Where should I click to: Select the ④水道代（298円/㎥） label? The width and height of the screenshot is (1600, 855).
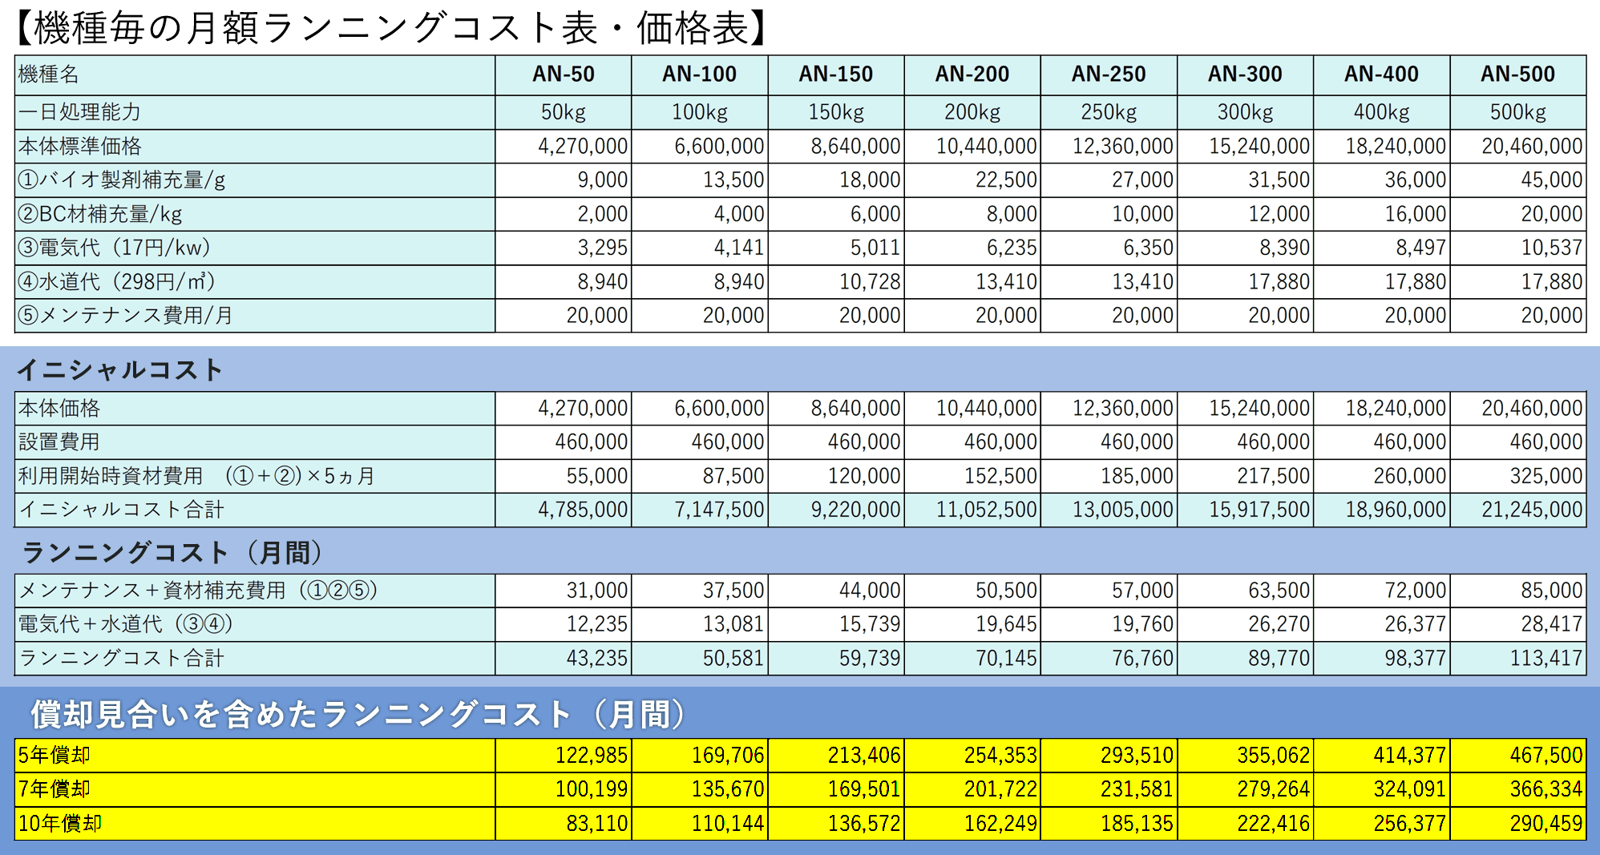[255, 282]
